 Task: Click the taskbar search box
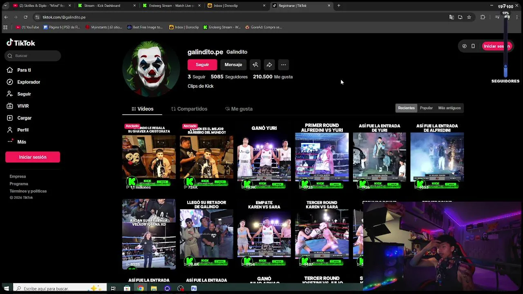[60, 288]
